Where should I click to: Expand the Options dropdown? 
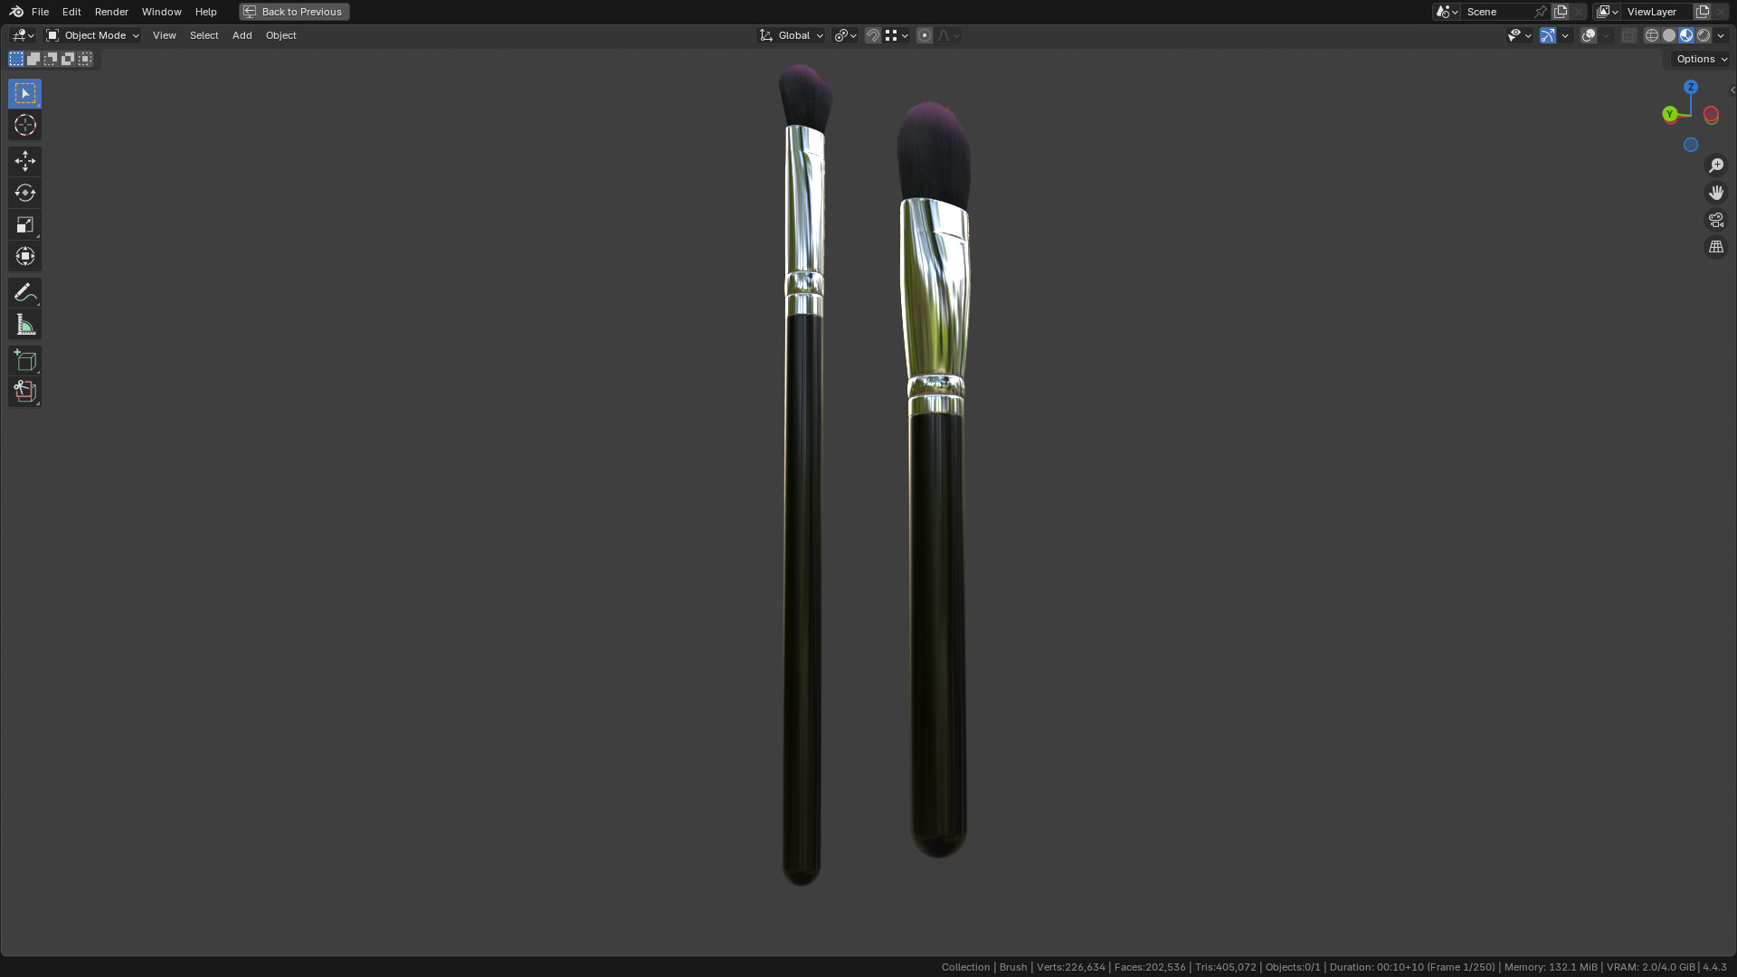click(1701, 59)
